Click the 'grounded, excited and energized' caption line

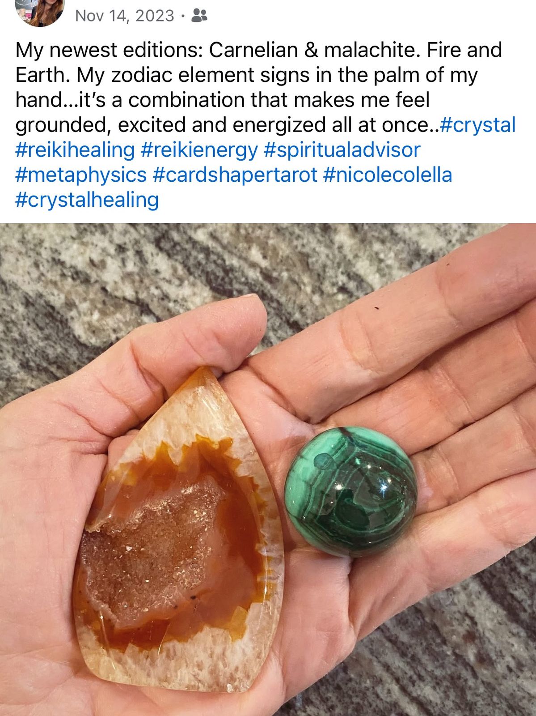[x=228, y=125]
